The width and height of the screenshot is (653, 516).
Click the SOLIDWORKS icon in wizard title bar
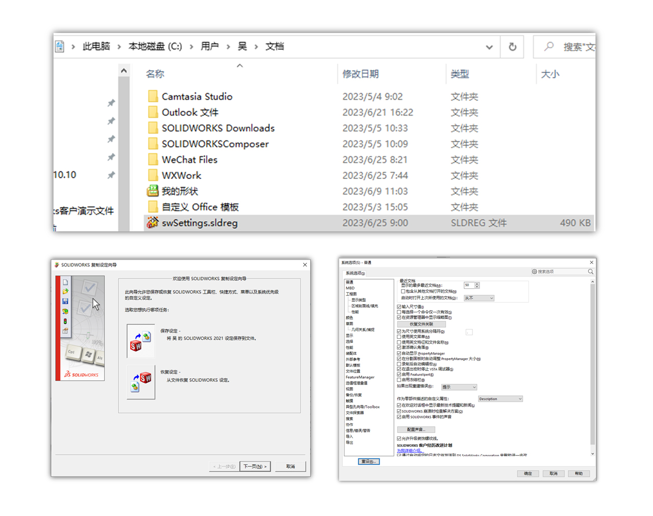click(x=57, y=265)
